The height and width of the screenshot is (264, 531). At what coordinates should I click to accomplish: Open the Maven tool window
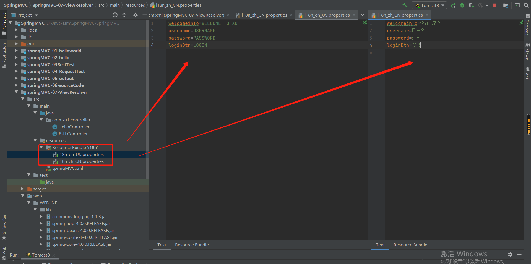coord(527,51)
